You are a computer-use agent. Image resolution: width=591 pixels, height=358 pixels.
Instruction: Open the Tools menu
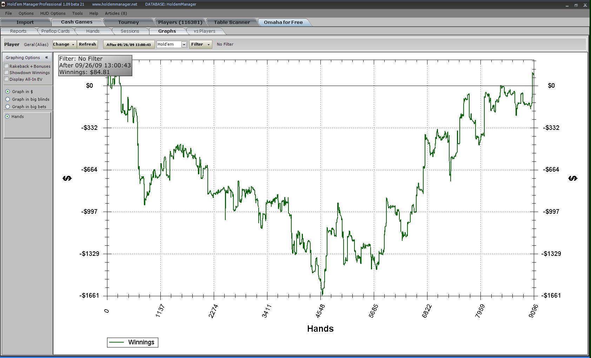coord(77,13)
